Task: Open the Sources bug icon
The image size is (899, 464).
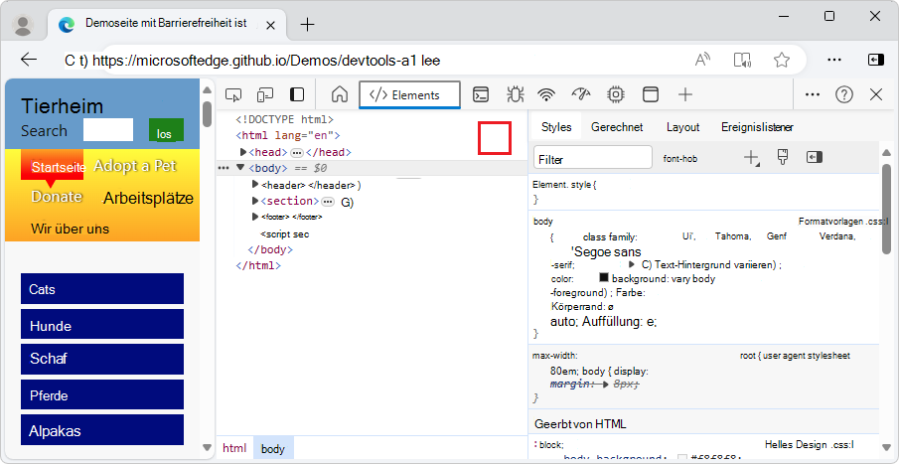Action: (515, 94)
